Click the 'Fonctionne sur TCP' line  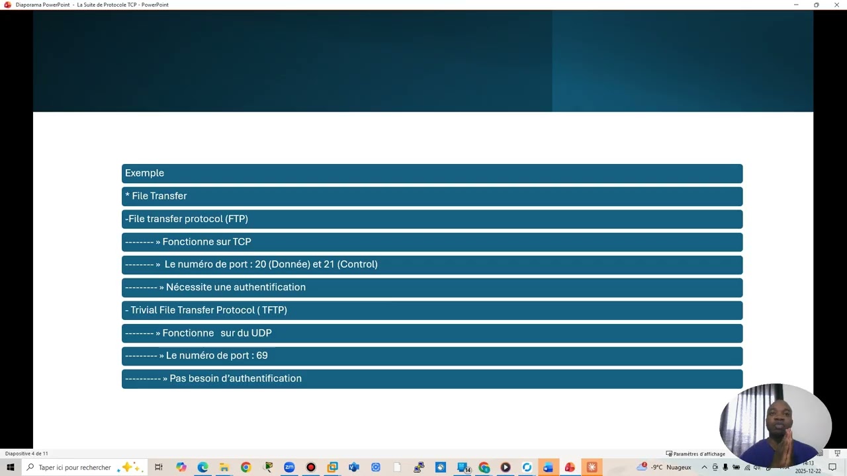click(432, 242)
